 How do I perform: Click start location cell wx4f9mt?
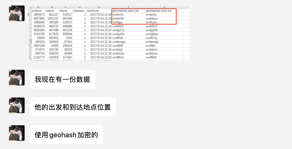pos(128,57)
